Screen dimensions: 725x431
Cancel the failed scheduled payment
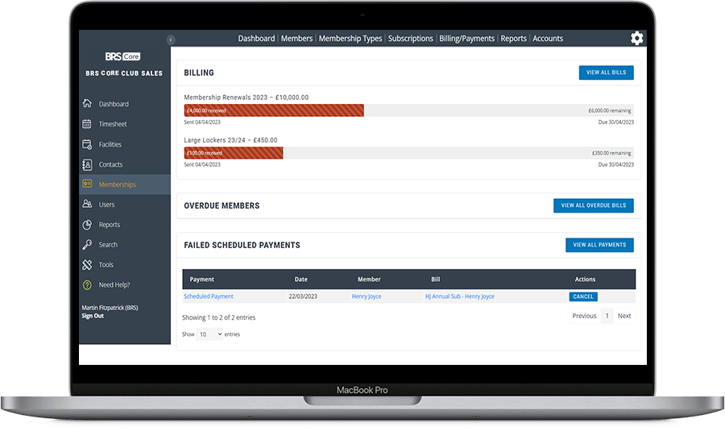(583, 296)
